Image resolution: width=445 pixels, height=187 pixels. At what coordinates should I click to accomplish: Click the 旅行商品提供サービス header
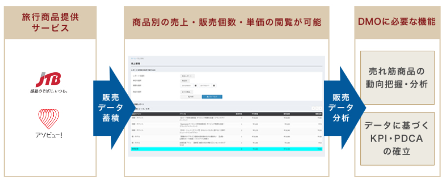click(x=50, y=22)
